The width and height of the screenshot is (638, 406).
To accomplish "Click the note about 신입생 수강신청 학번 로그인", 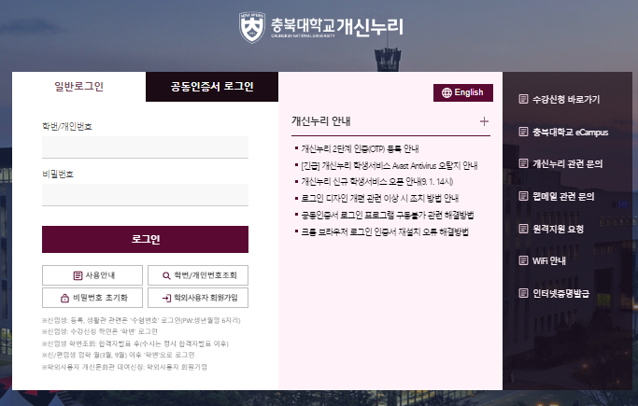I will click(100, 331).
